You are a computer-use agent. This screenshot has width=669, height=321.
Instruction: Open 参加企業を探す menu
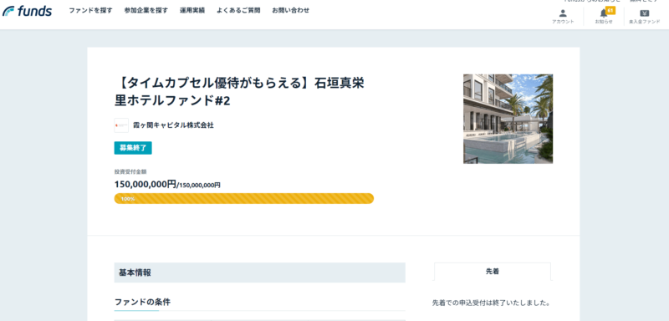point(146,10)
